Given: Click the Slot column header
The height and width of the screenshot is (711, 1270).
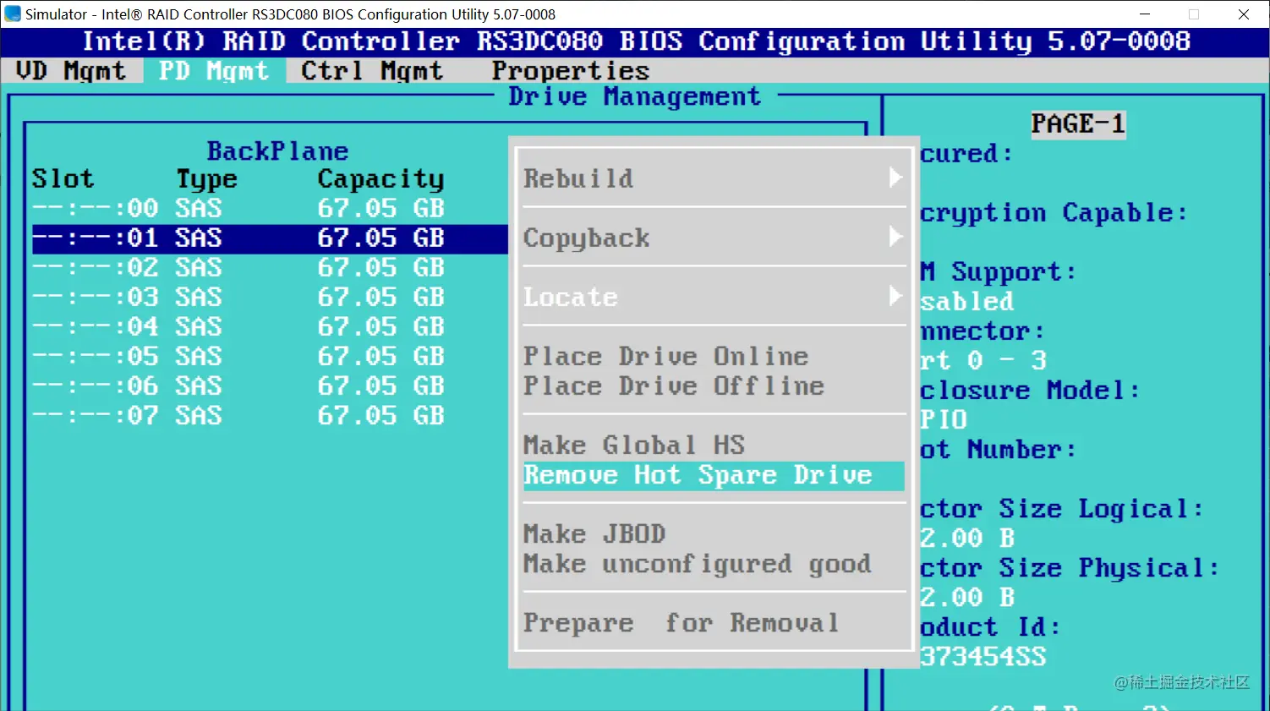Looking at the screenshot, I should [x=63, y=179].
